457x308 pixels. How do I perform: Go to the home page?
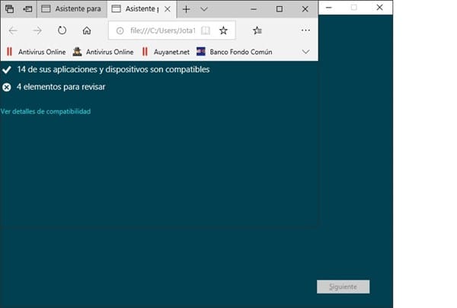[87, 30]
